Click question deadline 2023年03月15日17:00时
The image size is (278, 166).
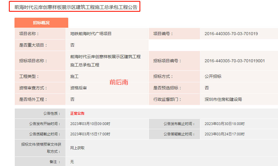[x=90, y=134]
